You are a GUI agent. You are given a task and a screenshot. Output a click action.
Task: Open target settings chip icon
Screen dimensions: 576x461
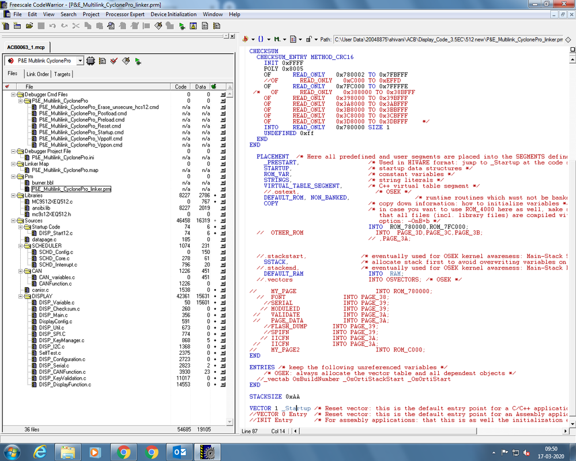coord(91,61)
